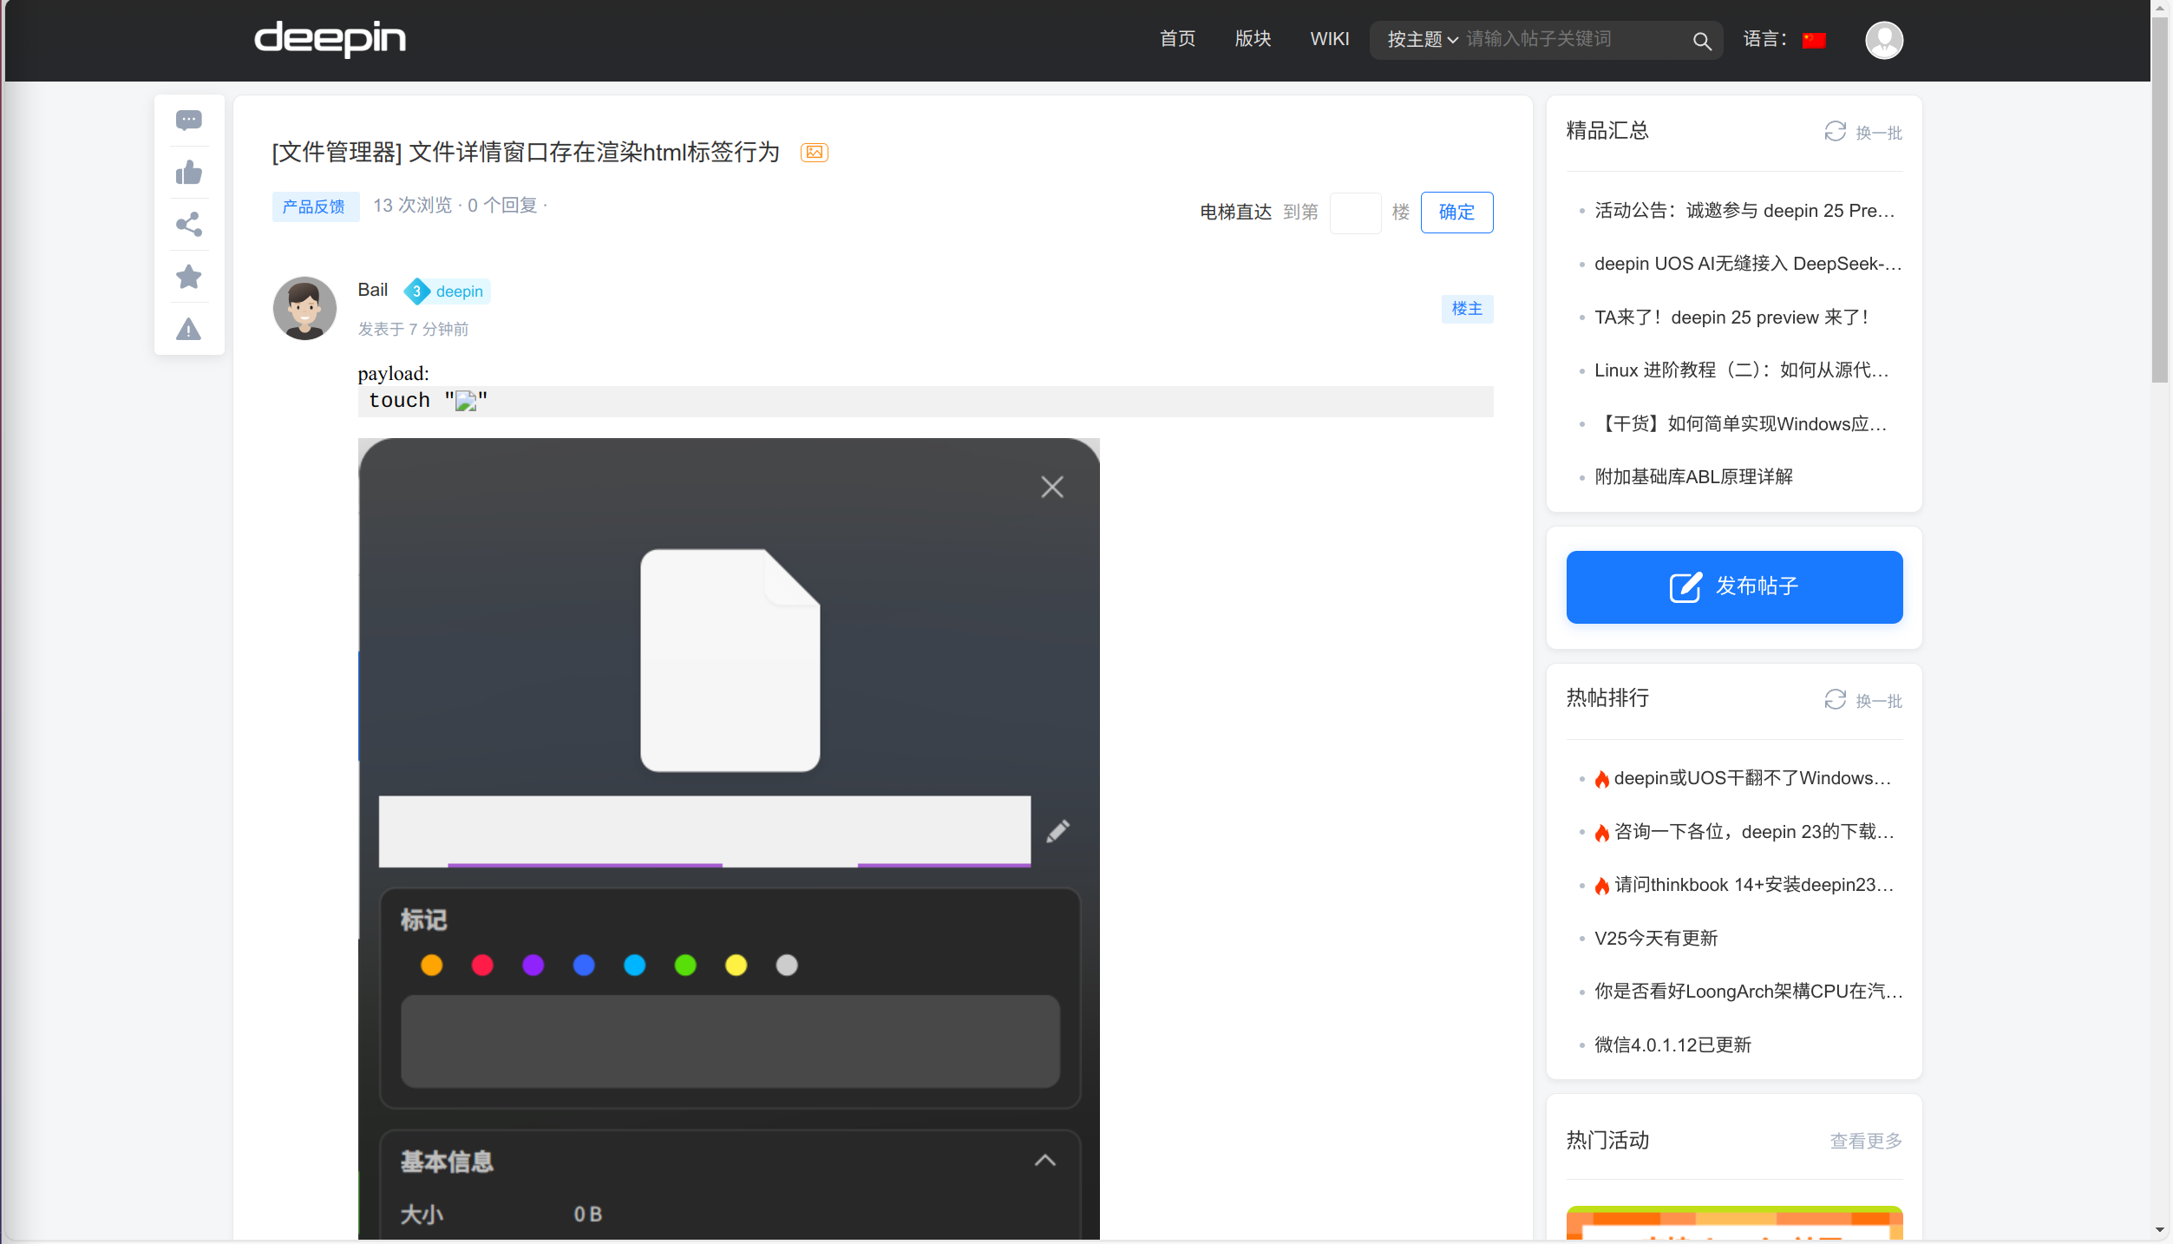The image size is (2173, 1244).
Task: Click the level 3 deepin badge
Action: (x=447, y=291)
